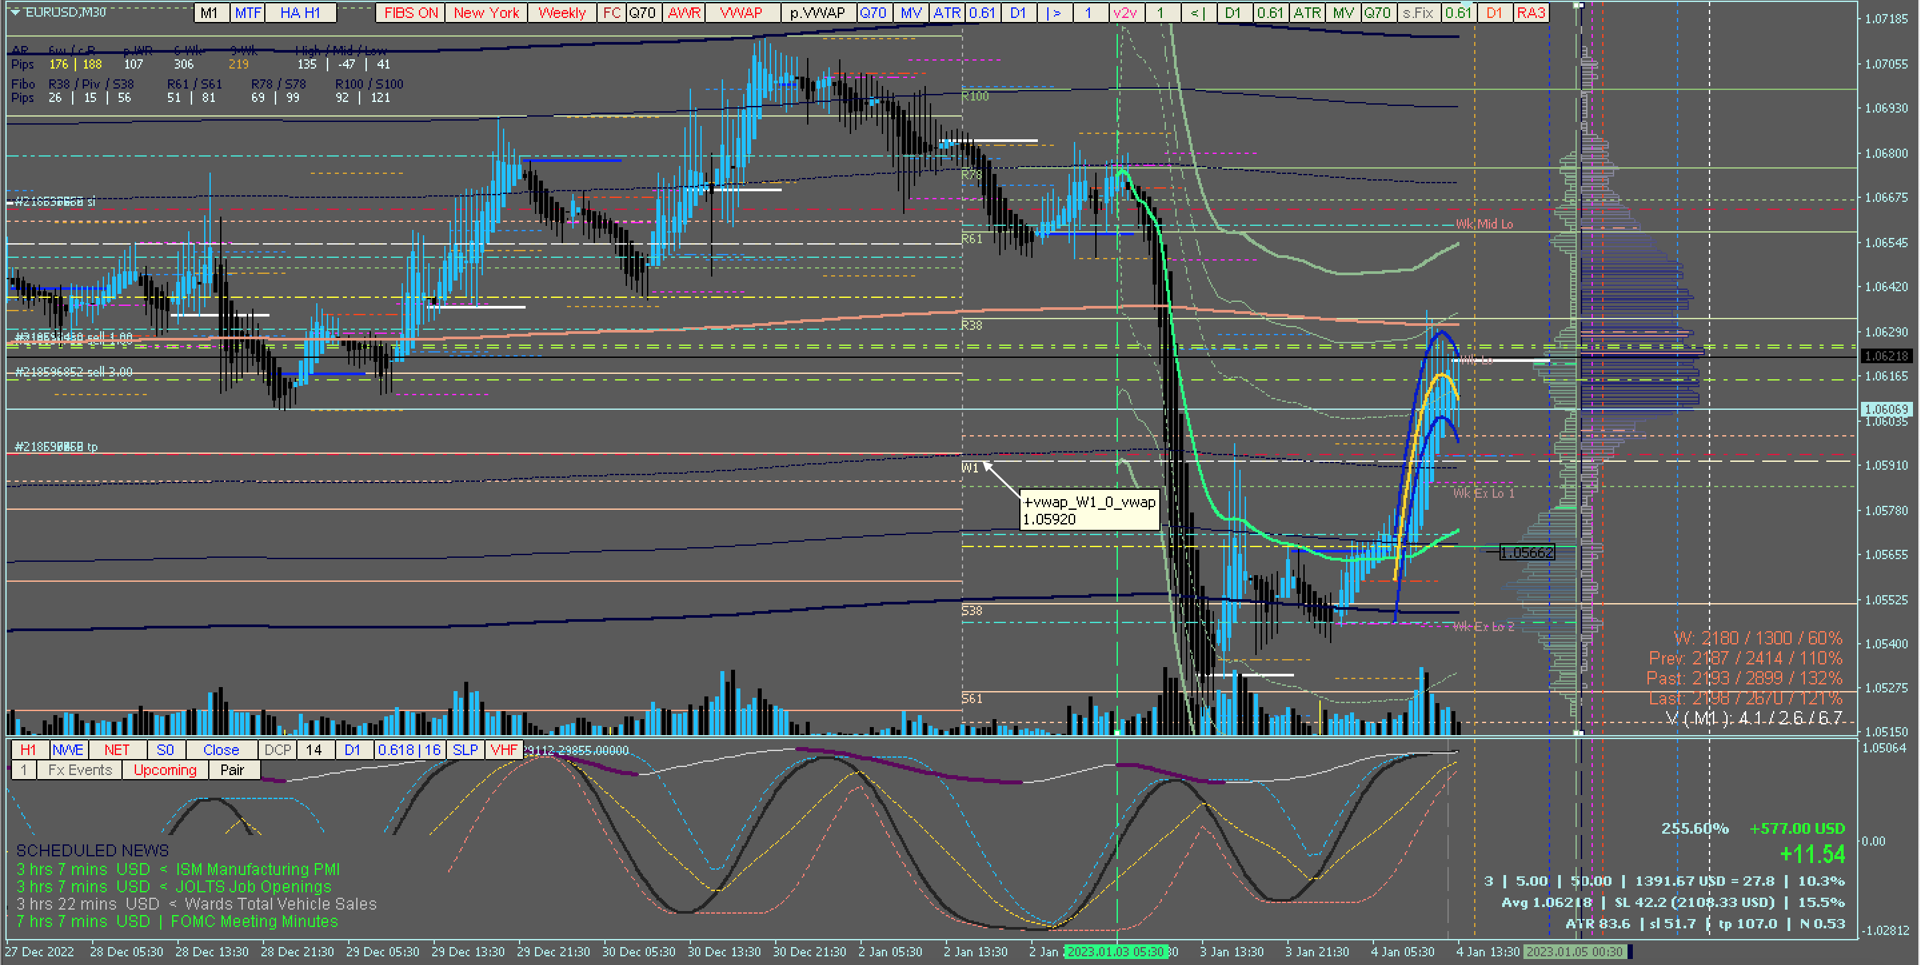Click the NWE indicator panel button

[x=68, y=750]
